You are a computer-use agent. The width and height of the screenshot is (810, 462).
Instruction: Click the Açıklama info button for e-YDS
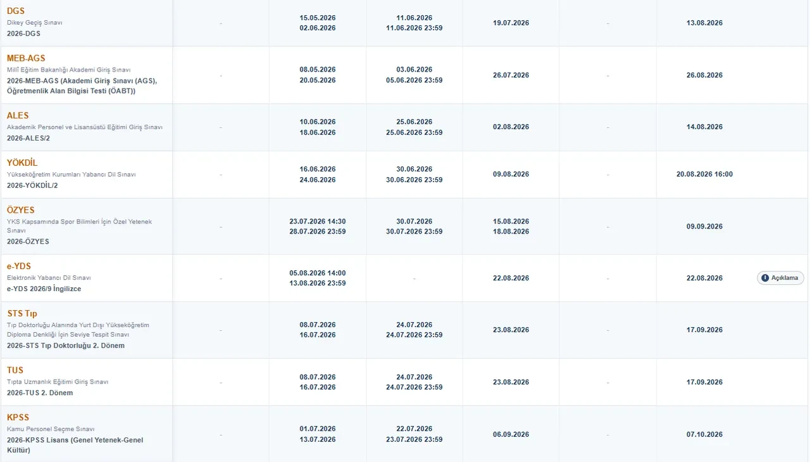coord(780,278)
